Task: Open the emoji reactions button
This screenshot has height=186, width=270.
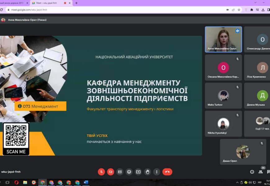Action: (129, 172)
